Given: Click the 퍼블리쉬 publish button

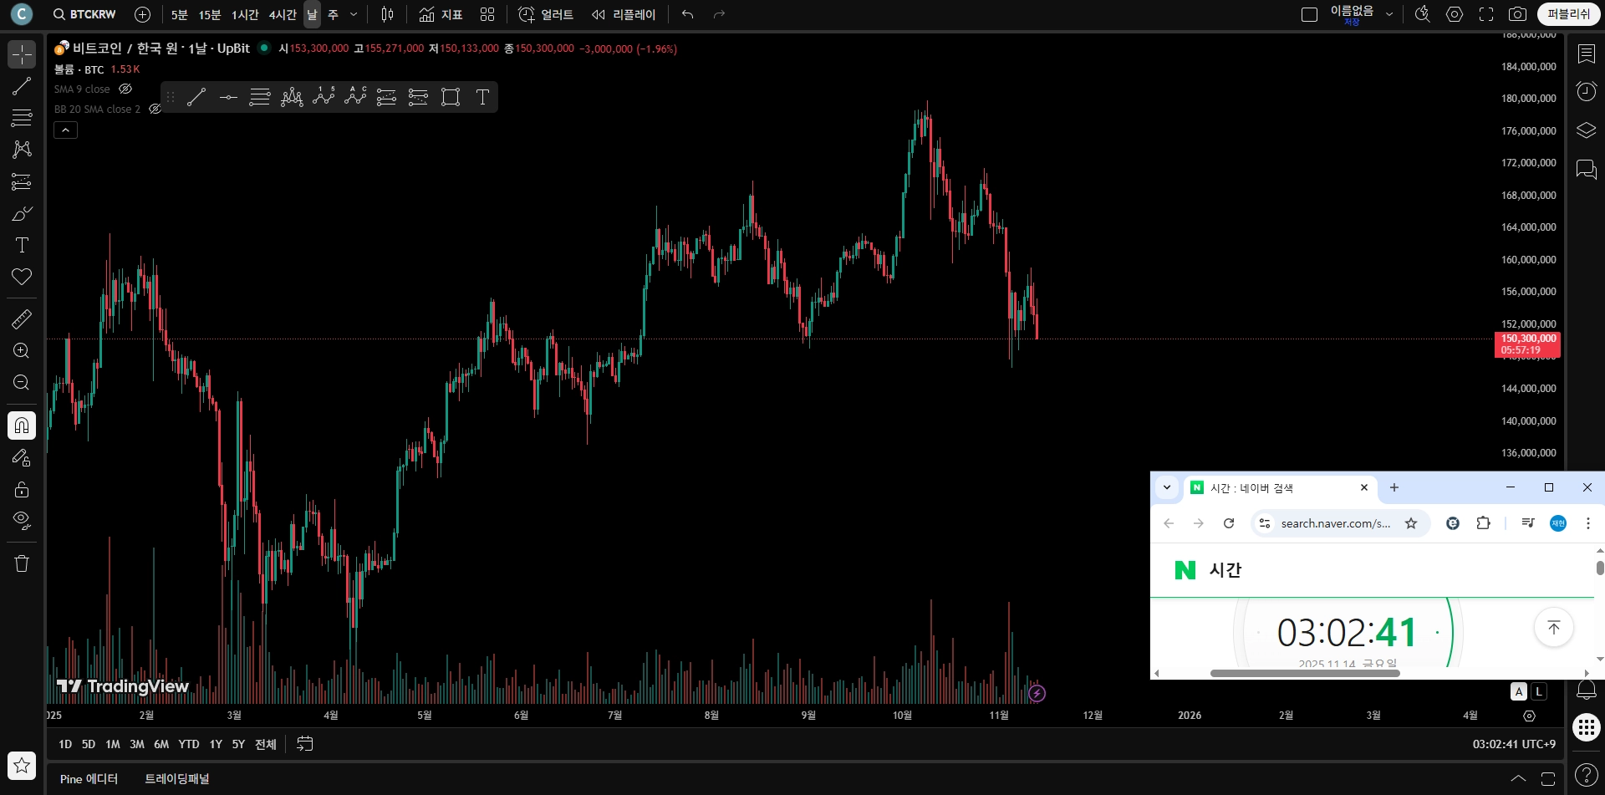Looking at the screenshot, I should tap(1568, 14).
